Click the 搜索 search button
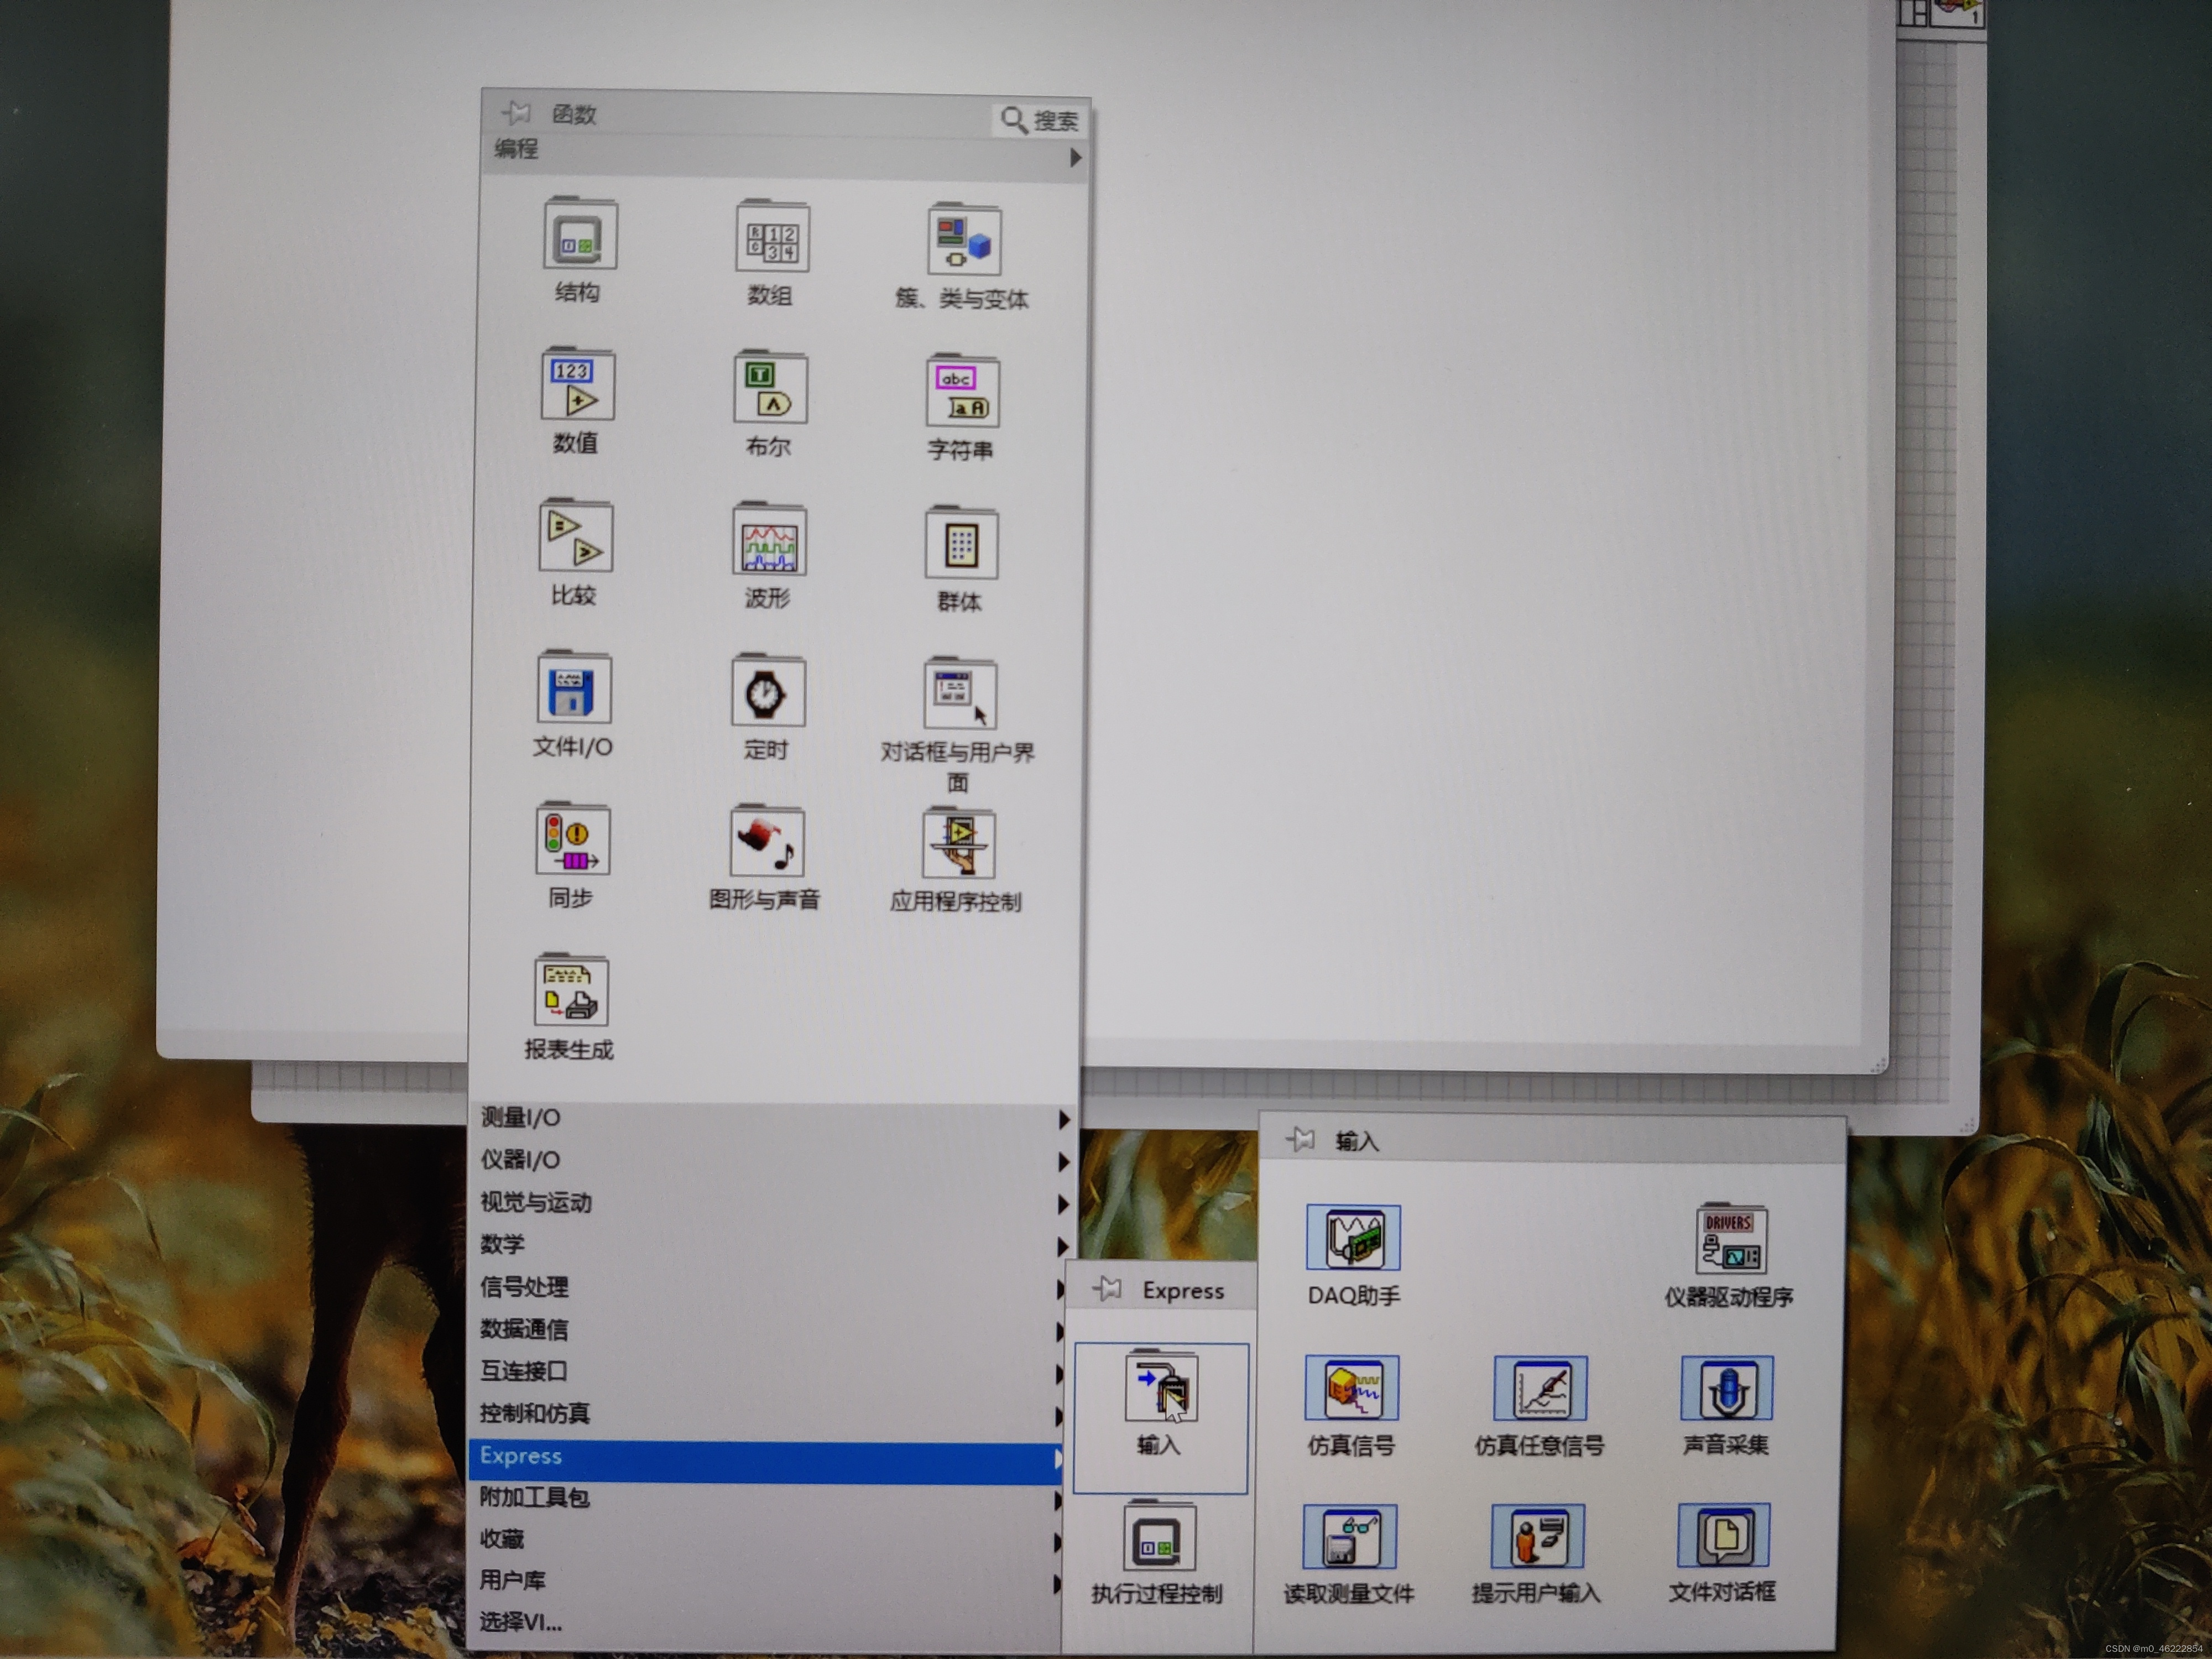The height and width of the screenshot is (1659, 2212). coord(1040,121)
